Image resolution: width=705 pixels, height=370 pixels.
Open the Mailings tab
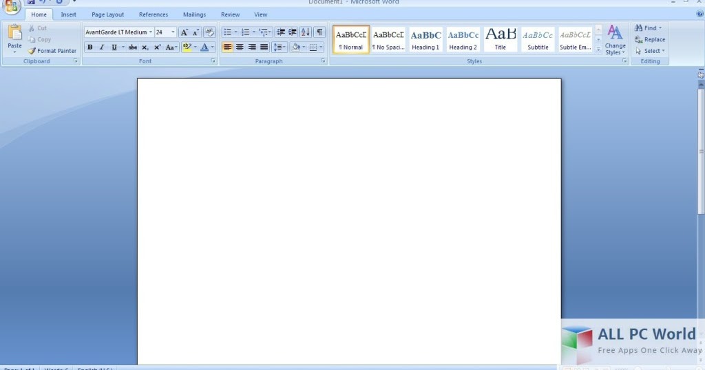point(194,14)
